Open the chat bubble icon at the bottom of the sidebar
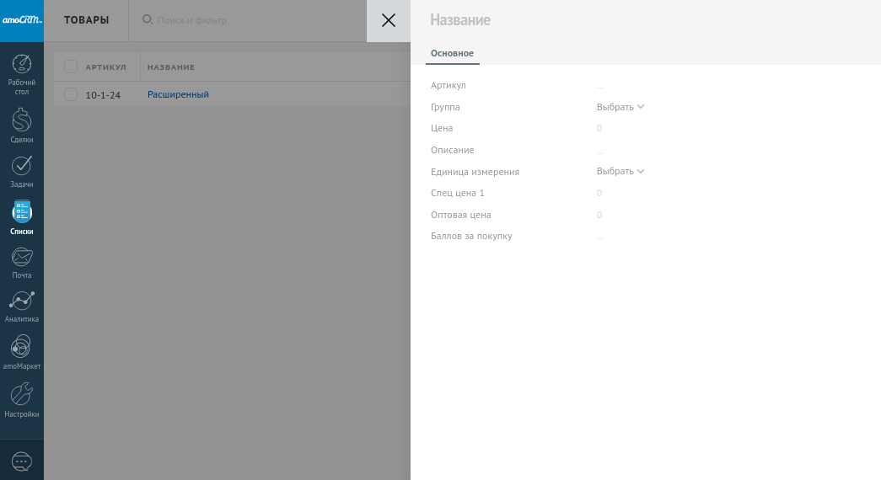Screen dimensions: 881x480 point(22,461)
